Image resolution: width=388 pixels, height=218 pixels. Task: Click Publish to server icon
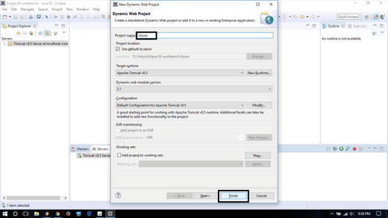tap(361, 149)
